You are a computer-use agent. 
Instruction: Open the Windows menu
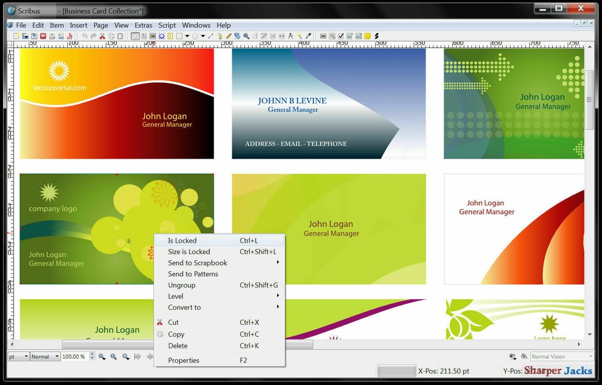point(196,25)
